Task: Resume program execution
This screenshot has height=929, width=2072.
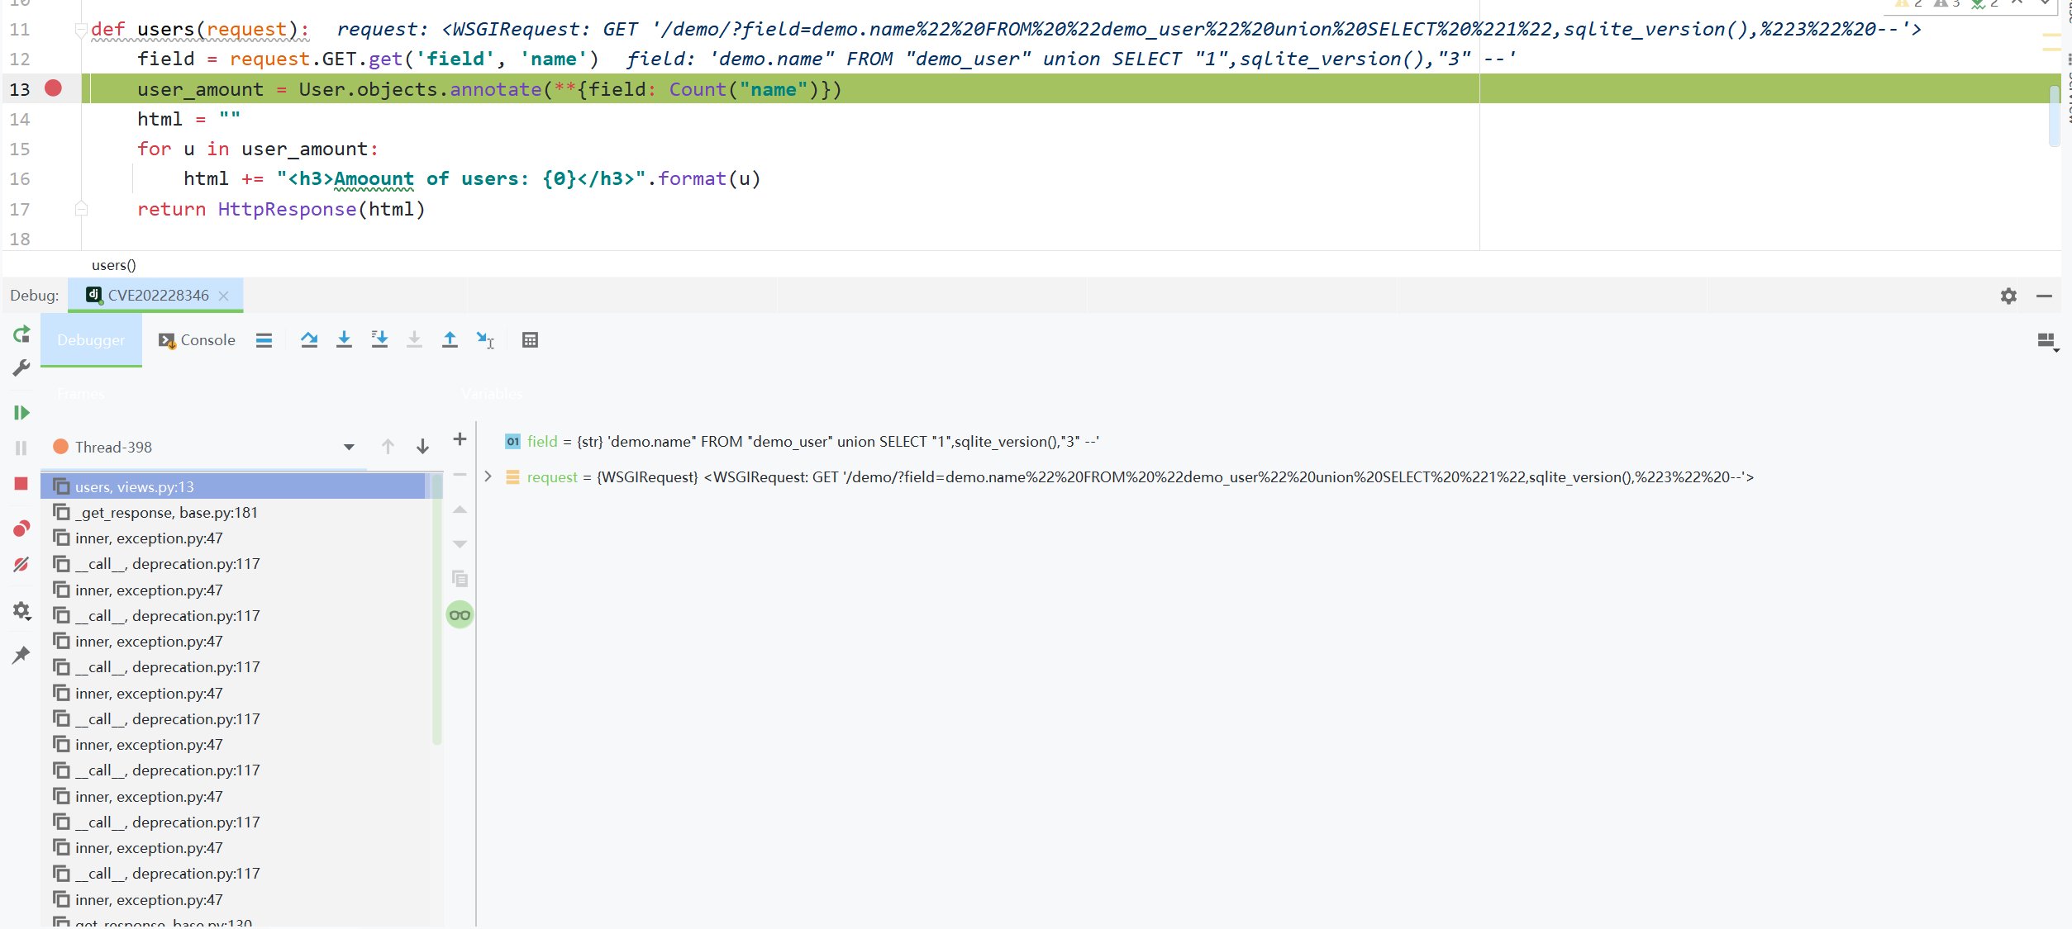Action: point(21,413)
